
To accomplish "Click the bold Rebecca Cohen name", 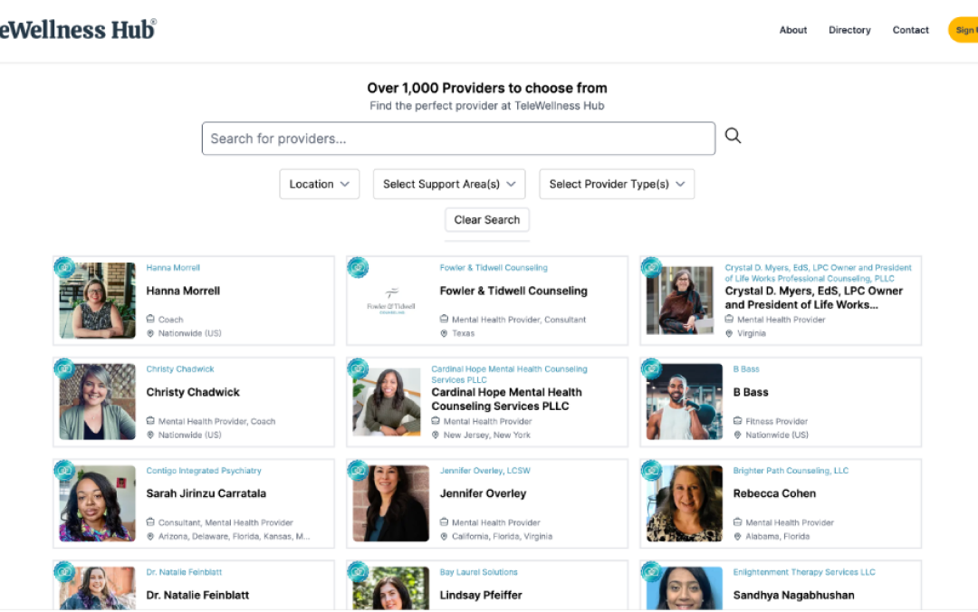I will click(774, 493).
